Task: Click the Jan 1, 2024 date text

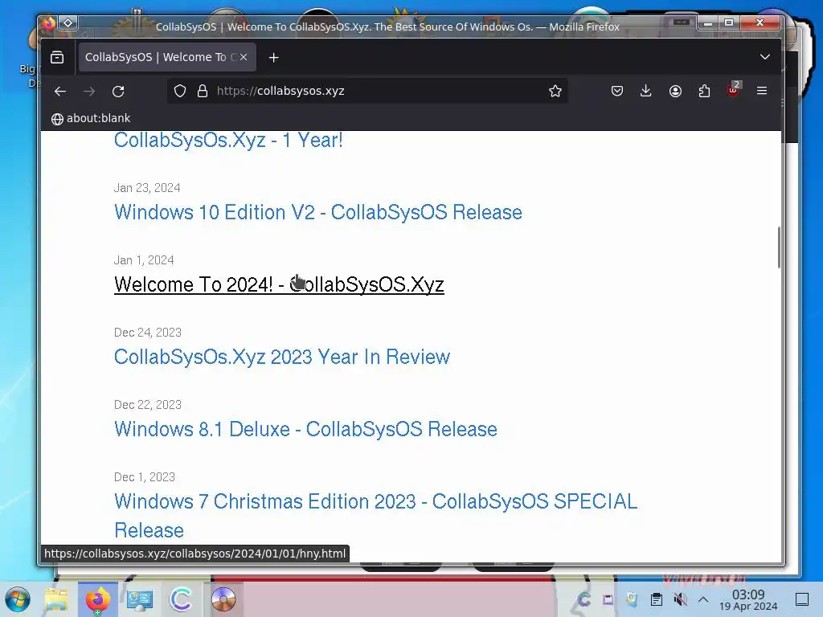Action: [x=144, y=260]
